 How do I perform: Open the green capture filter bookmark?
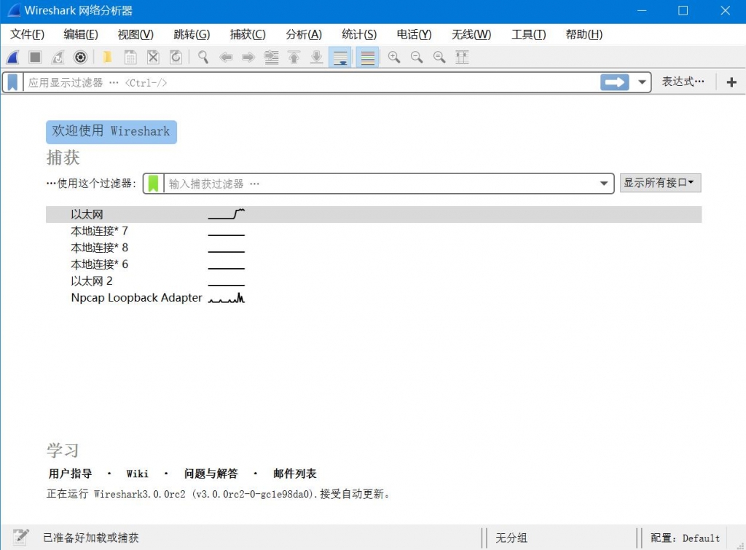pyautogui.click(x=153, y=184)
